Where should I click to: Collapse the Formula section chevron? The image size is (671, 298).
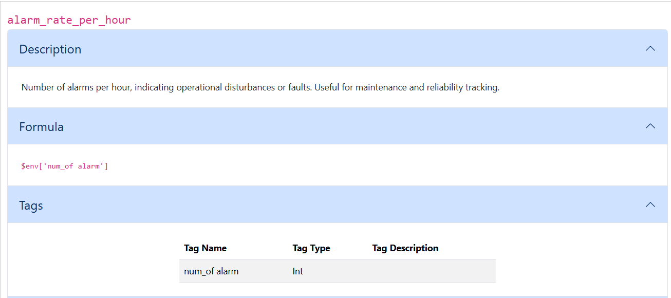(650, 126)
